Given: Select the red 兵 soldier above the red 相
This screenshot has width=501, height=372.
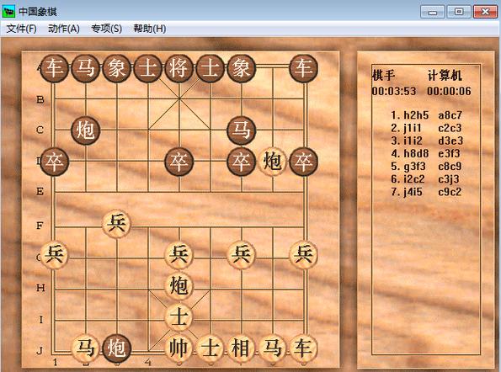Looking at the screenshot, I should coord(241,254).
